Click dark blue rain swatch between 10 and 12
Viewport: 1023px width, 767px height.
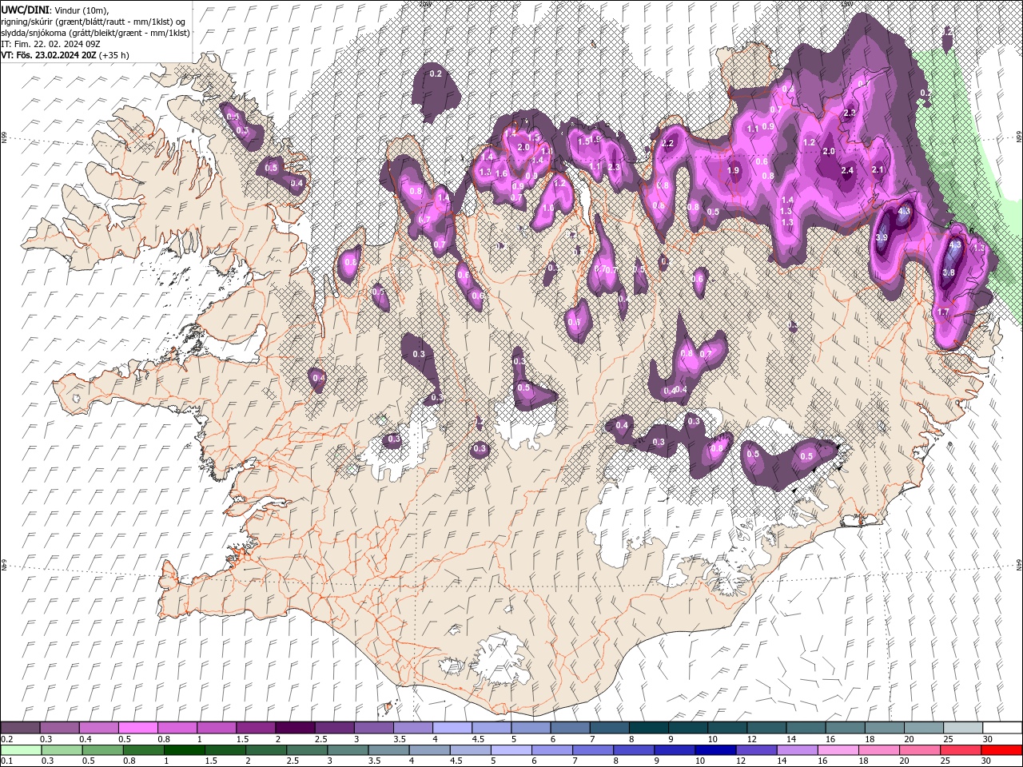tap(716, 750)
